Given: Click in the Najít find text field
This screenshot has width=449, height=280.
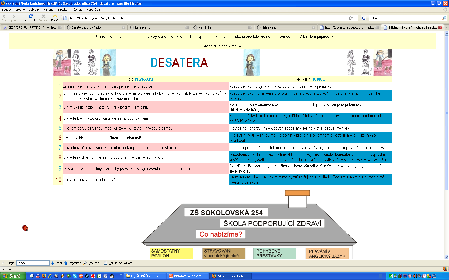Looking at the screenshot, I should (x=33, y=263).
